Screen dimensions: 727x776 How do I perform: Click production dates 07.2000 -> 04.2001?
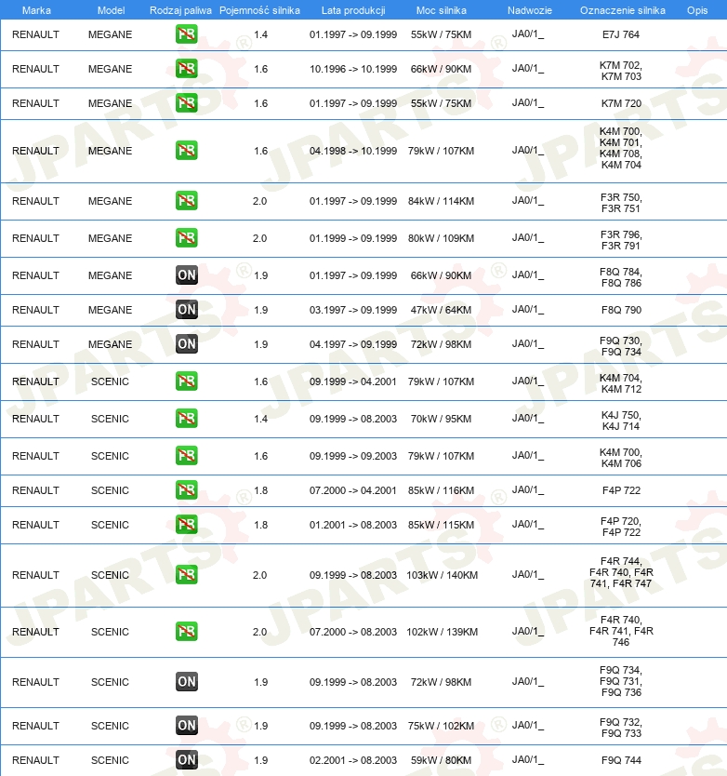[x=353, y=491]
